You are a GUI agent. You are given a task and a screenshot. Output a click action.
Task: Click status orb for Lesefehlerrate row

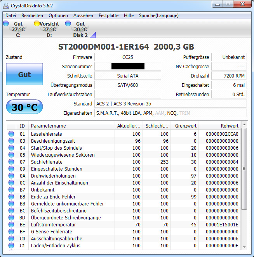[x=11, y=134]
